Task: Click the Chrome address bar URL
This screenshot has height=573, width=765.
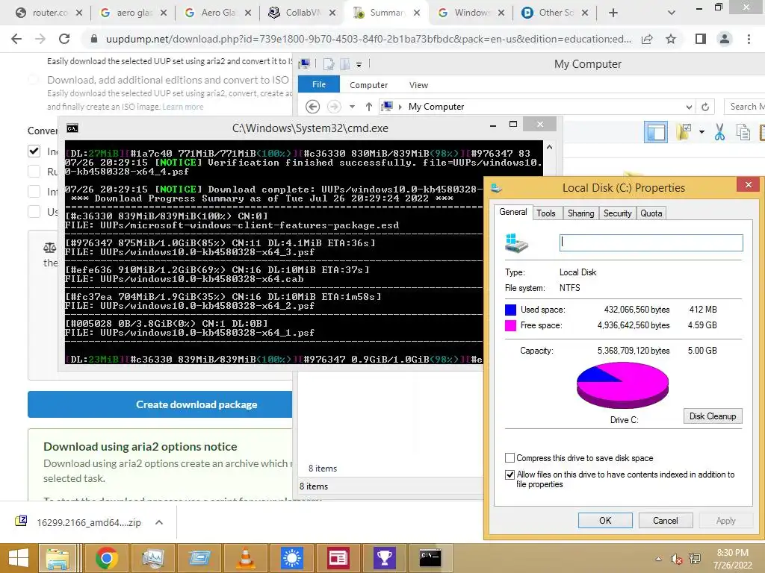Action: (368, 39)
